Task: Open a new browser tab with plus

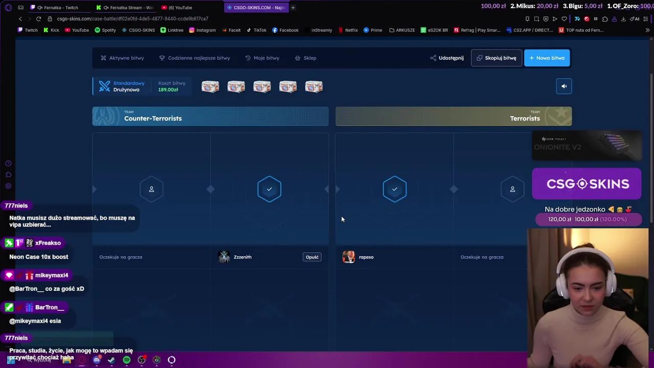Action: pos(293,8)
